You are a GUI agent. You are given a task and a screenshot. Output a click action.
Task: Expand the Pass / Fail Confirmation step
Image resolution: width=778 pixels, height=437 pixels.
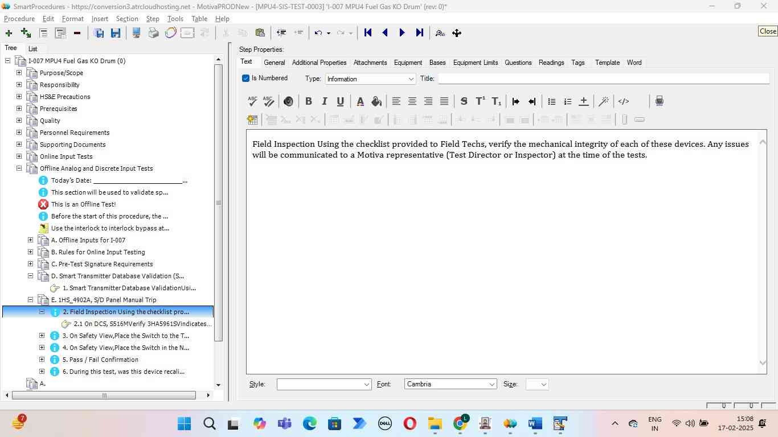(x=42, y=360)
